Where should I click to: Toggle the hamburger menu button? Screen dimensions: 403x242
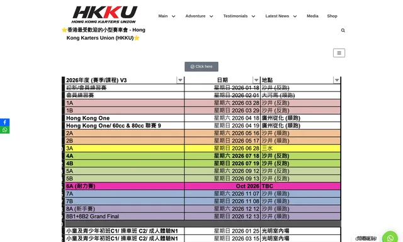(339, 53)
